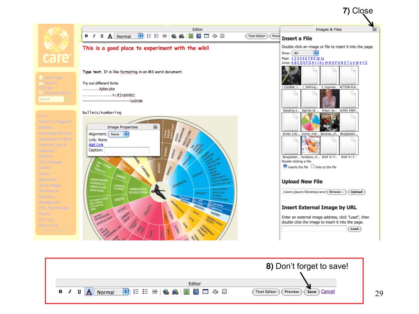419x314 pixels.
Task: Insert a numbered list from the Editor toolbar above the wiki text
Action: tap(149, 36)
